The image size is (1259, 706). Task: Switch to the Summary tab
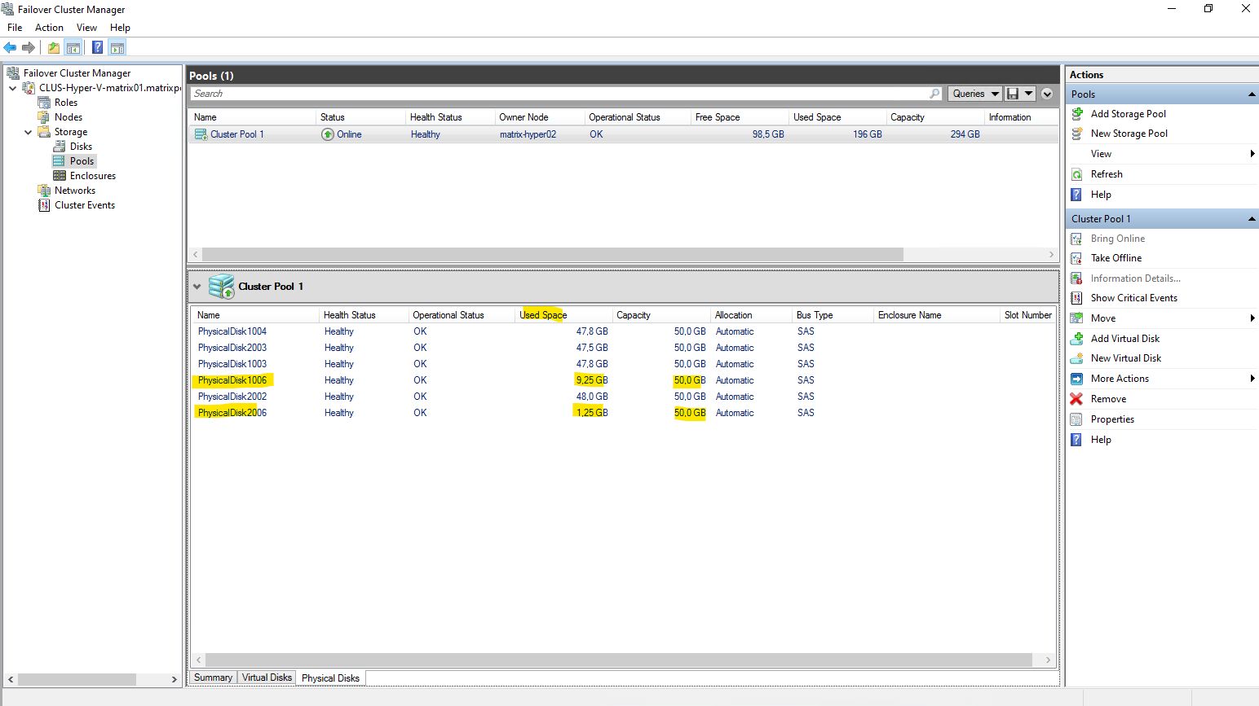pyautogui.click(x=213, y=677)
